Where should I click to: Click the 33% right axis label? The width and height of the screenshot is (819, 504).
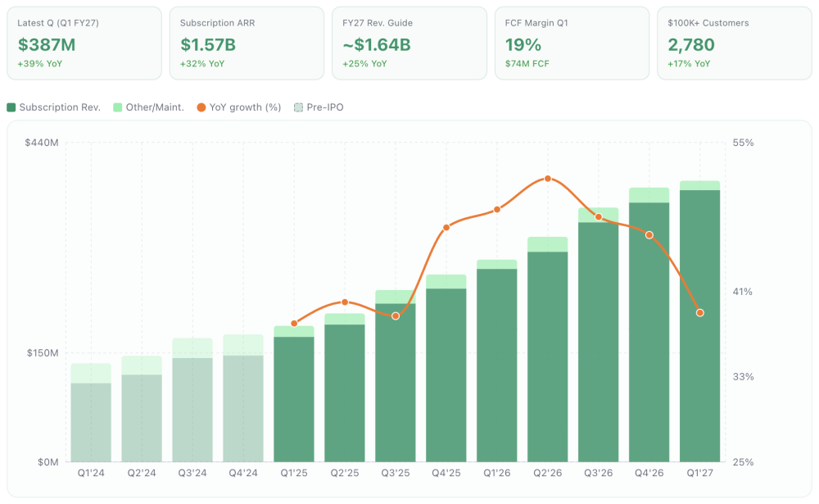(743, 377)
